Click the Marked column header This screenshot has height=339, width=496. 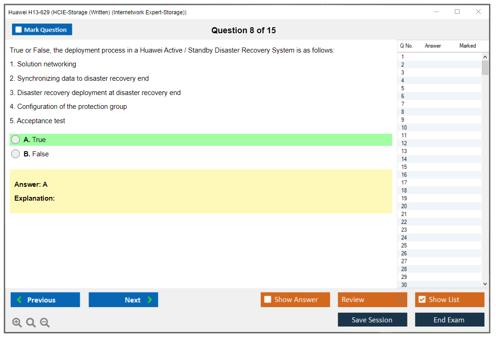tap(467, 46)
